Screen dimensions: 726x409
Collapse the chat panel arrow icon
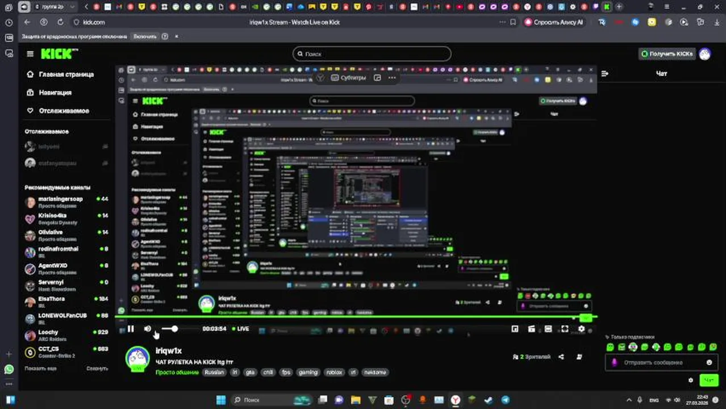(605, 73)
